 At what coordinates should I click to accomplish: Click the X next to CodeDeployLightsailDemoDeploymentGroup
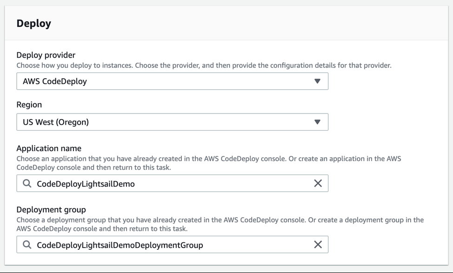pos(319,244)
